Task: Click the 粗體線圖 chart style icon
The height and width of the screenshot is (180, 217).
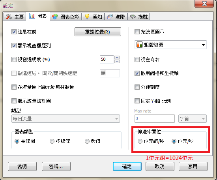Action: 139,45
